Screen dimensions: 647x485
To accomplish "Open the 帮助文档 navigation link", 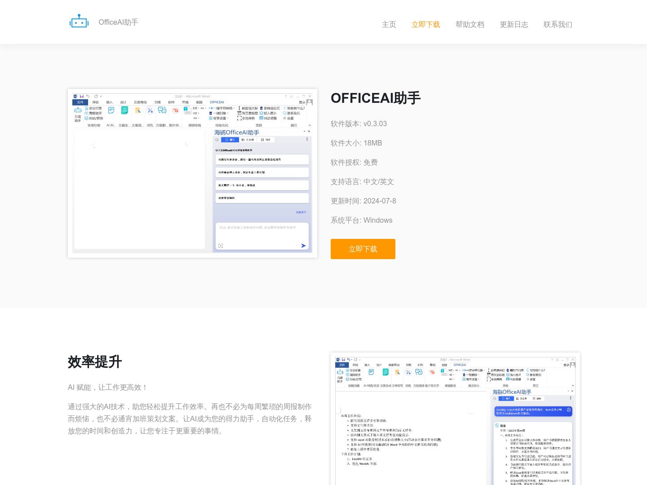I will (470, 24).
